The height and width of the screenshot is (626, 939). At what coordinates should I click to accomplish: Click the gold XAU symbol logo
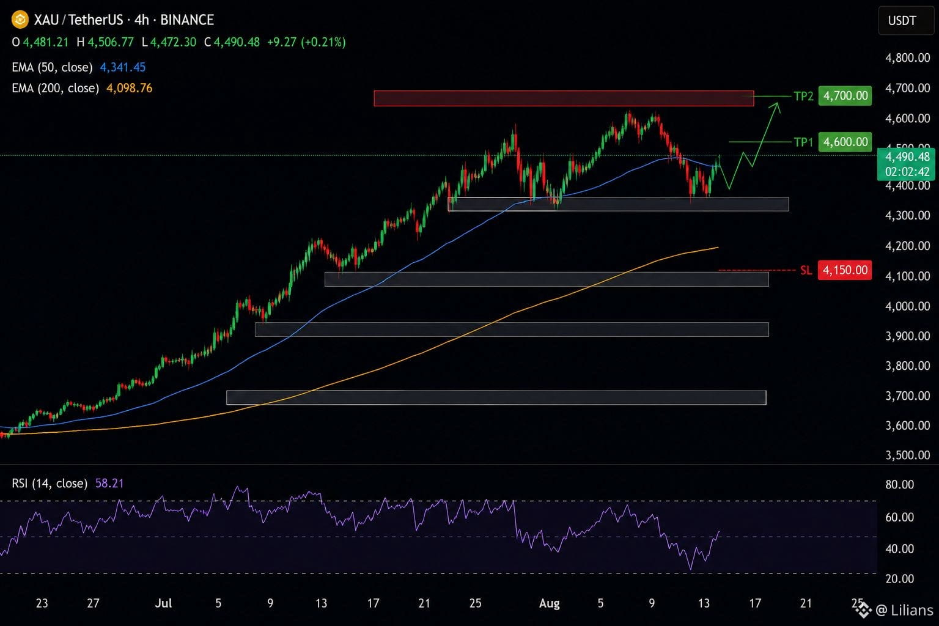pos(20,20)
